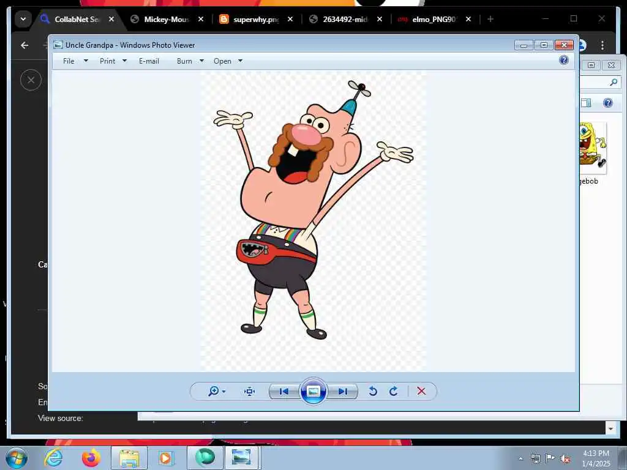Open browser tab search dropdown

click(23, 19)
